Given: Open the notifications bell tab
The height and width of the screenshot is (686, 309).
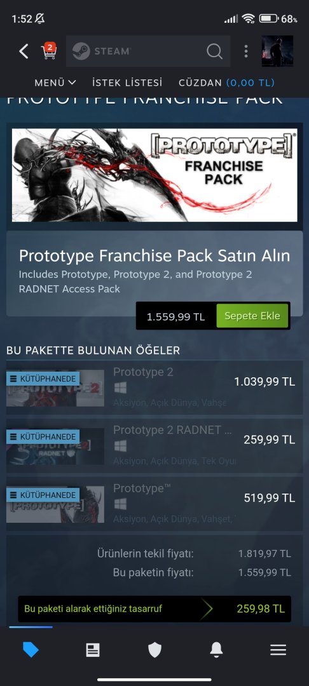Looking at the screenshot, I should click(216, 650).
